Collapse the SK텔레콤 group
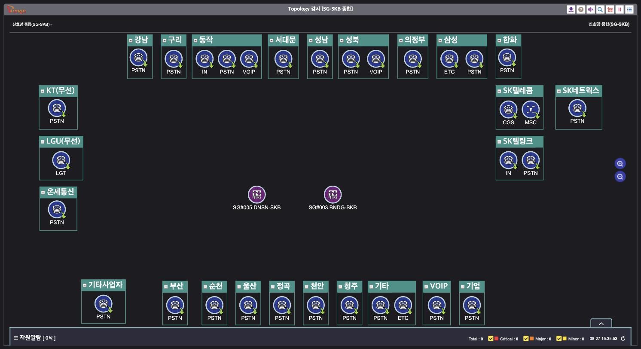641x349 pixels. tap(499, 91)
